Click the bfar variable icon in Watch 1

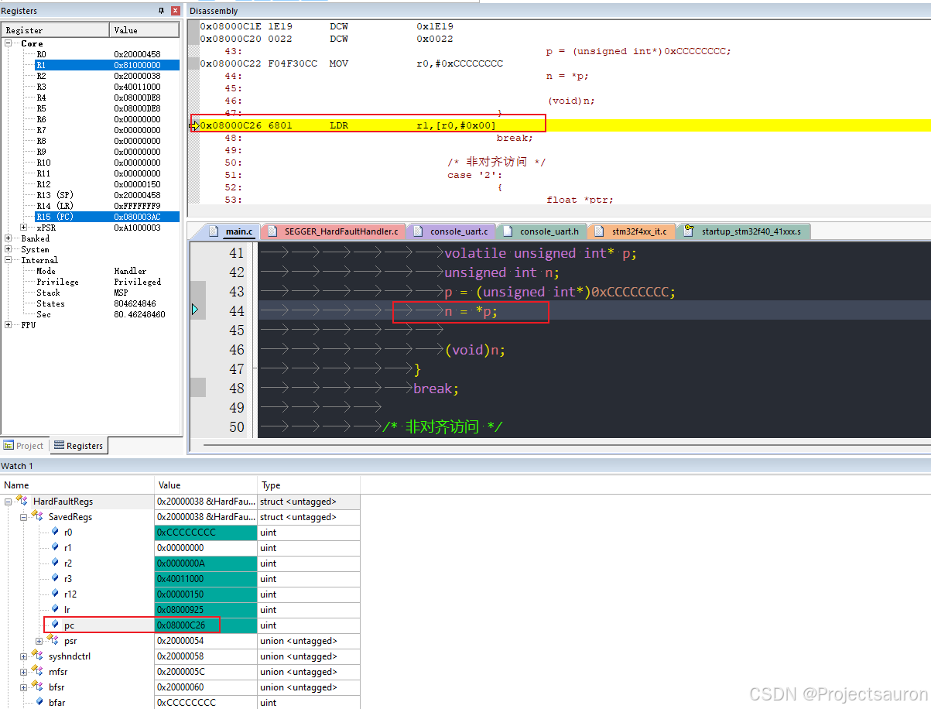click(x=39, y=702)
